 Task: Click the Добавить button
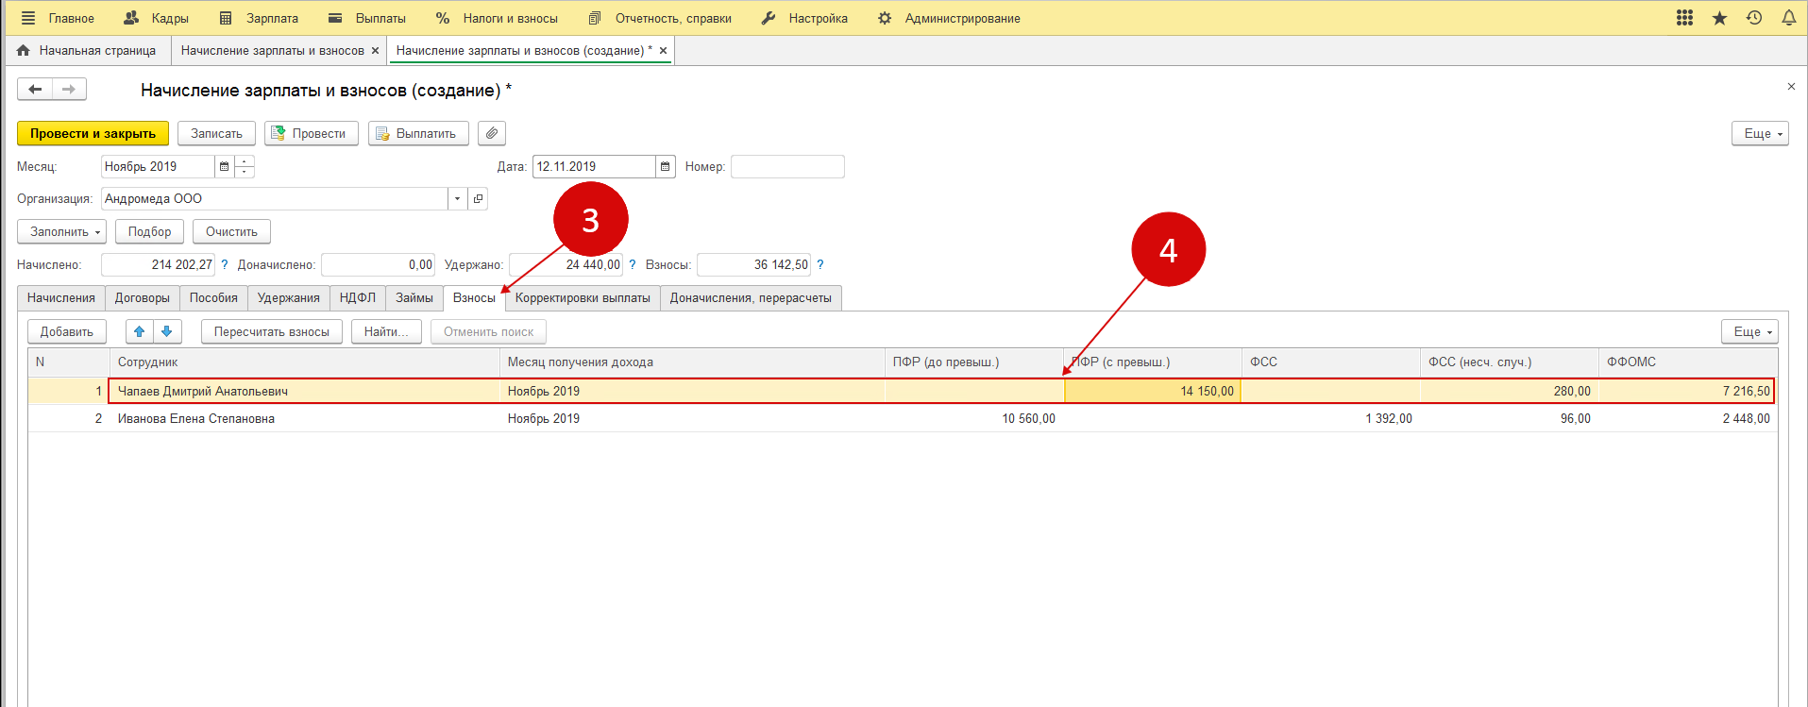(x=67, y=331)
